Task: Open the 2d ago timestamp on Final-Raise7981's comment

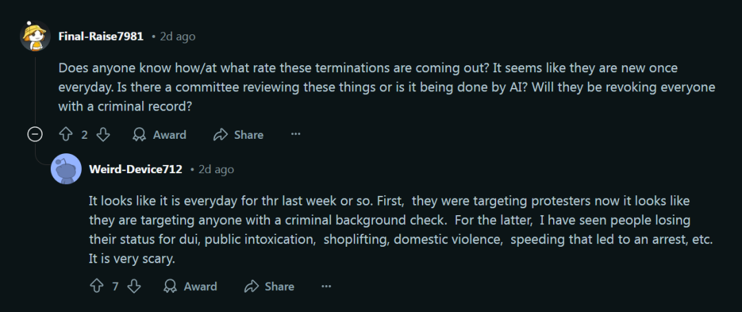Action: [177, 36]
